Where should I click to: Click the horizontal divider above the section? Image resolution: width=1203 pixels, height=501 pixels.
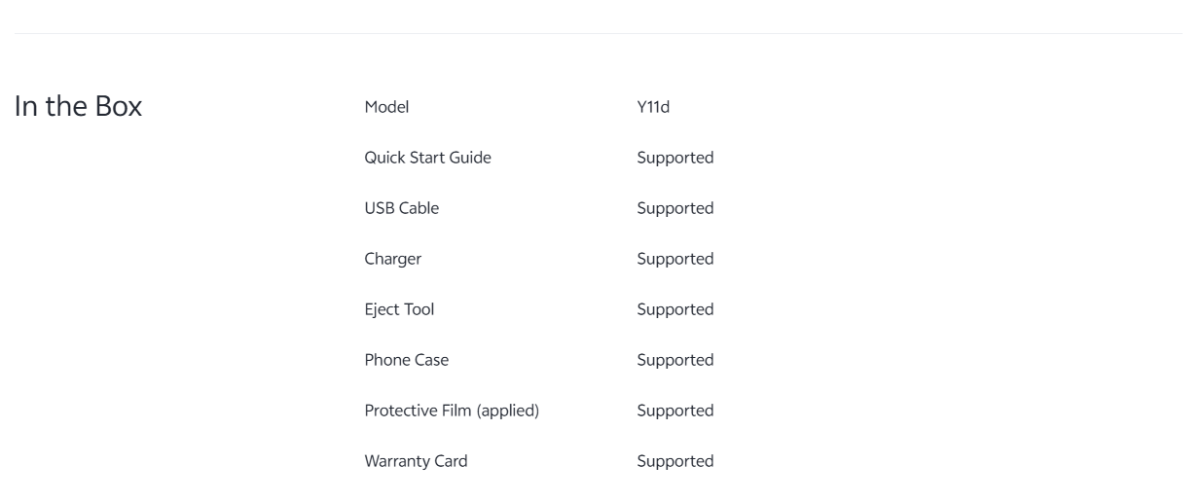600,34
